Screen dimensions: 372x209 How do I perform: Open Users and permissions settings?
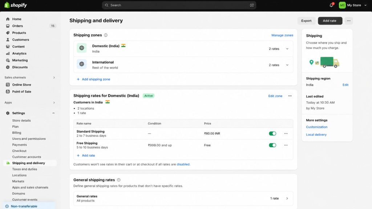[x=29, y=139]
